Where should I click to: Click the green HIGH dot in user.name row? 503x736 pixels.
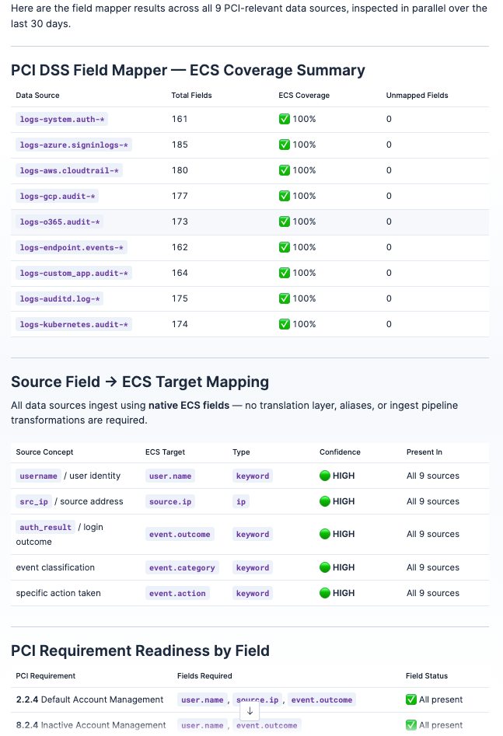coord(324,476)
